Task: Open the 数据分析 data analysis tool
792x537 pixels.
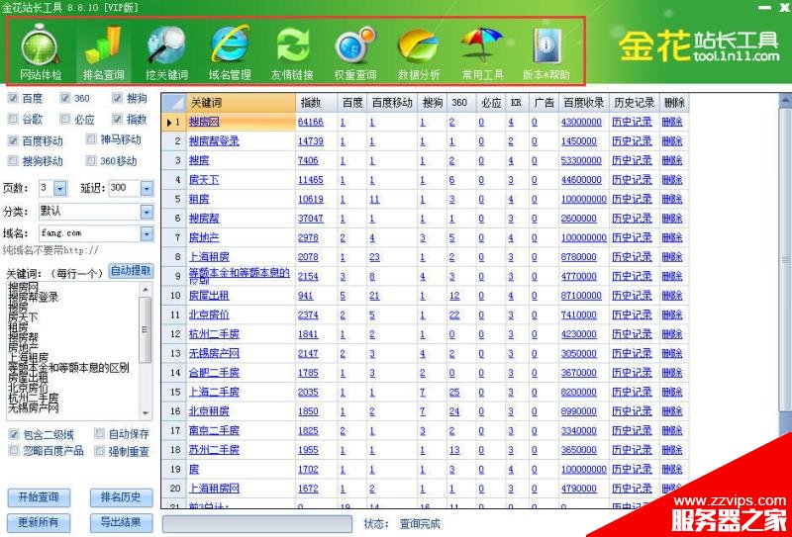Action: coord(419,52)
